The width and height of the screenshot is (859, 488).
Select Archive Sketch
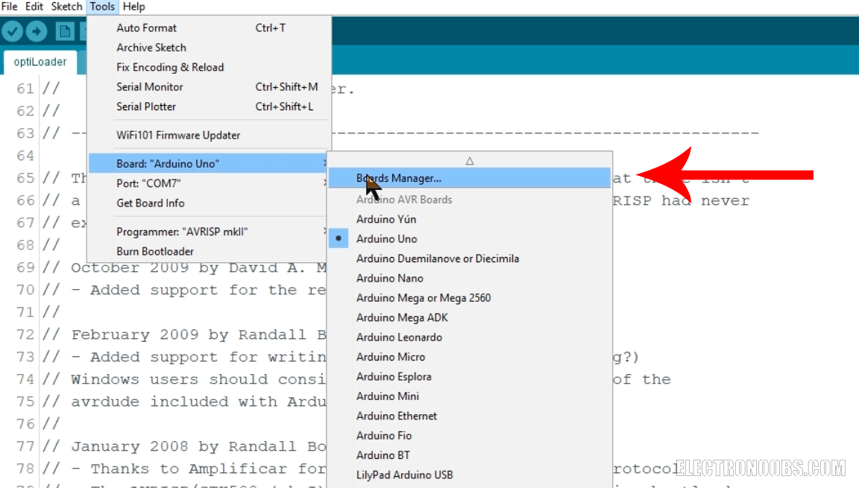[210, 48]
